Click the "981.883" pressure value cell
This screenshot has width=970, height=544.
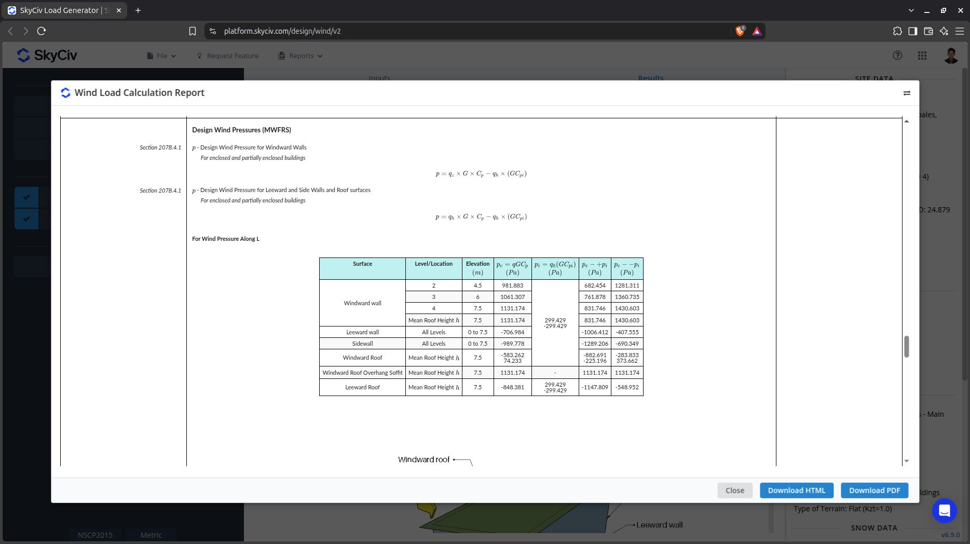pyautogui.click(x=512, y=285)
